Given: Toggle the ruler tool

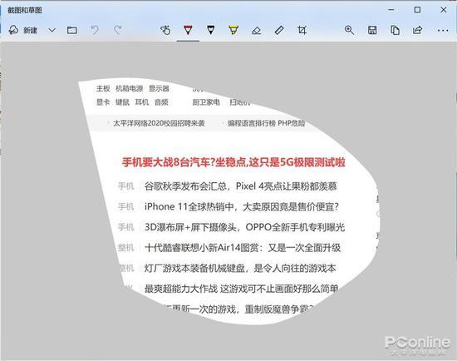Looking at the screenshot, I should pos(279,30).
